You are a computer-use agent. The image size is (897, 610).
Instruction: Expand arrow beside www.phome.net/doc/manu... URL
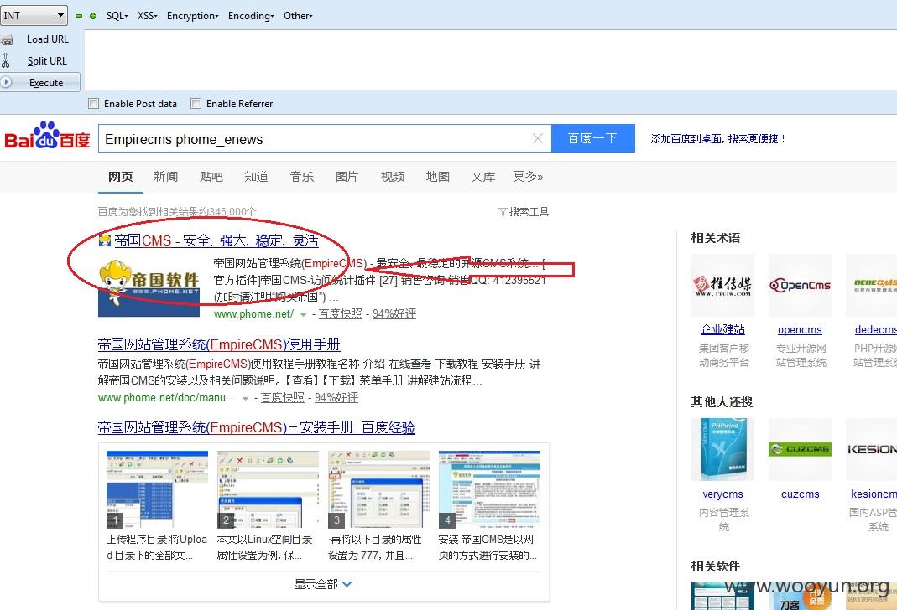pos(245,398)
